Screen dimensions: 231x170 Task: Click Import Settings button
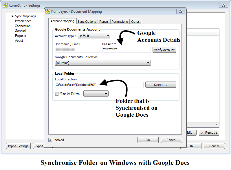click(x=18, y=146)
